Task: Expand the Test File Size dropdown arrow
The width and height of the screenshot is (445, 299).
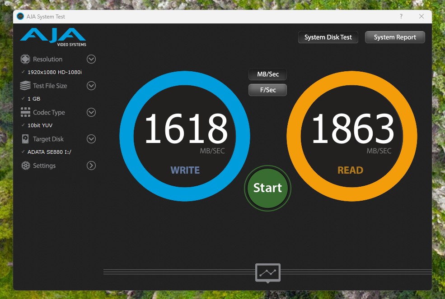Action: (91, 86)
